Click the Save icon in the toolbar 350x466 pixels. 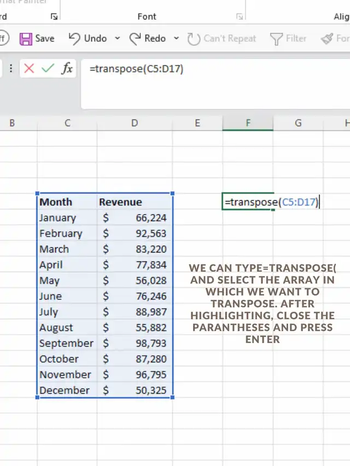coord(26,39)
